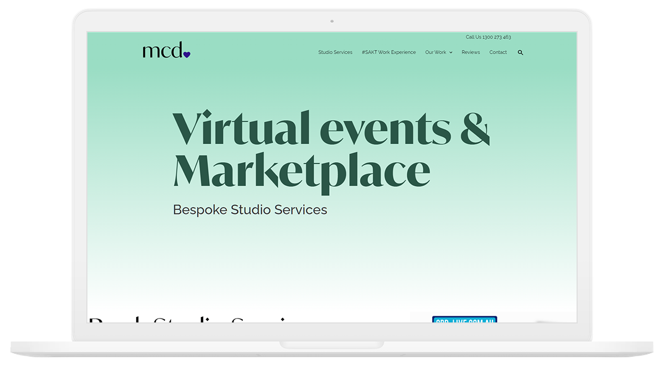Click the 'Marketplace' headline word
Viewport: 664px width, 365px height.
(x=302, y=170)
